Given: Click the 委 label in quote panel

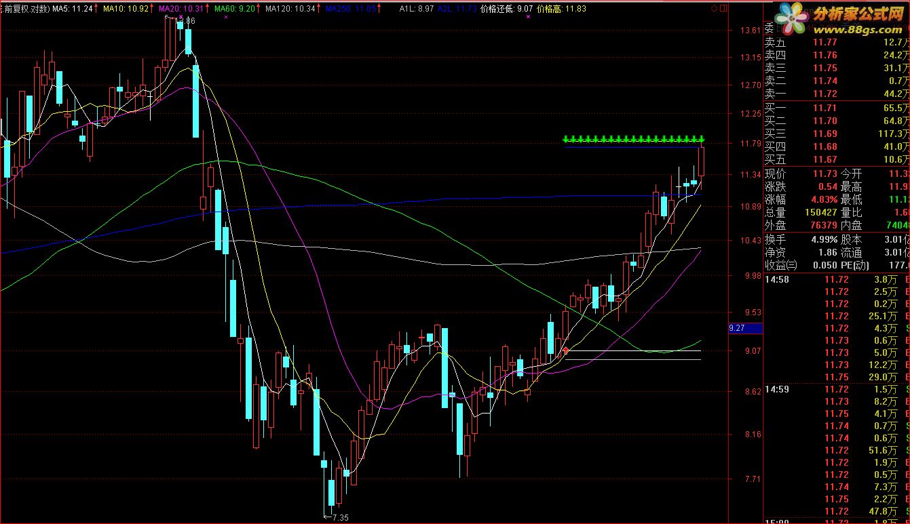Looking at the screenshot, I should pyautogui.click(x=770, y=28).
